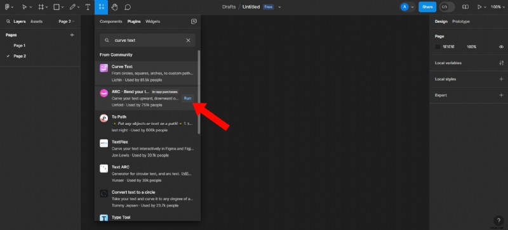The height and width of the screenshot is (230, 508).
Task: Open the account avatar menu
Action: click(x=408, y=7)
